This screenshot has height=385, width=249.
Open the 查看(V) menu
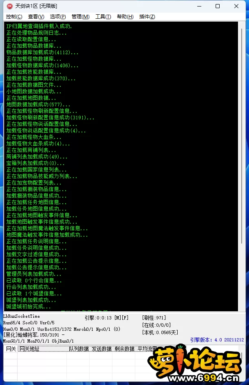(36, 17)
